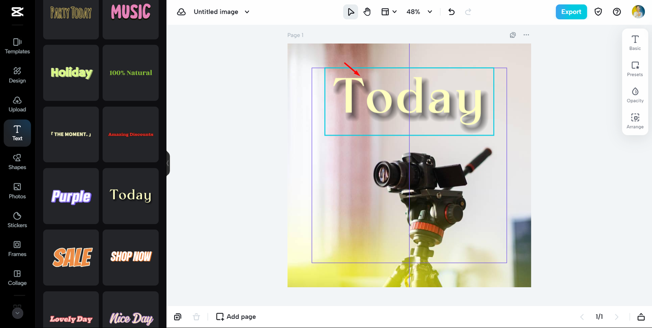Select the pointer select tool
This screenshot has height=328, width=652.
click(x=350, y=12)
